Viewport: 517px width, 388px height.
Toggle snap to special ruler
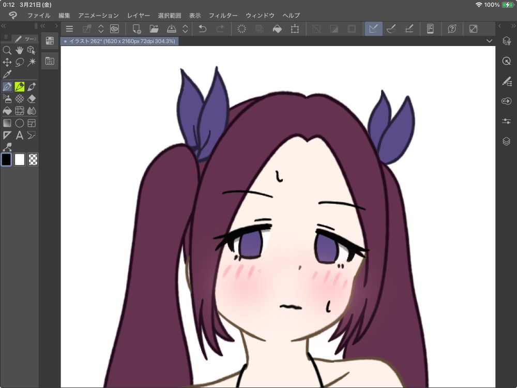391,28
